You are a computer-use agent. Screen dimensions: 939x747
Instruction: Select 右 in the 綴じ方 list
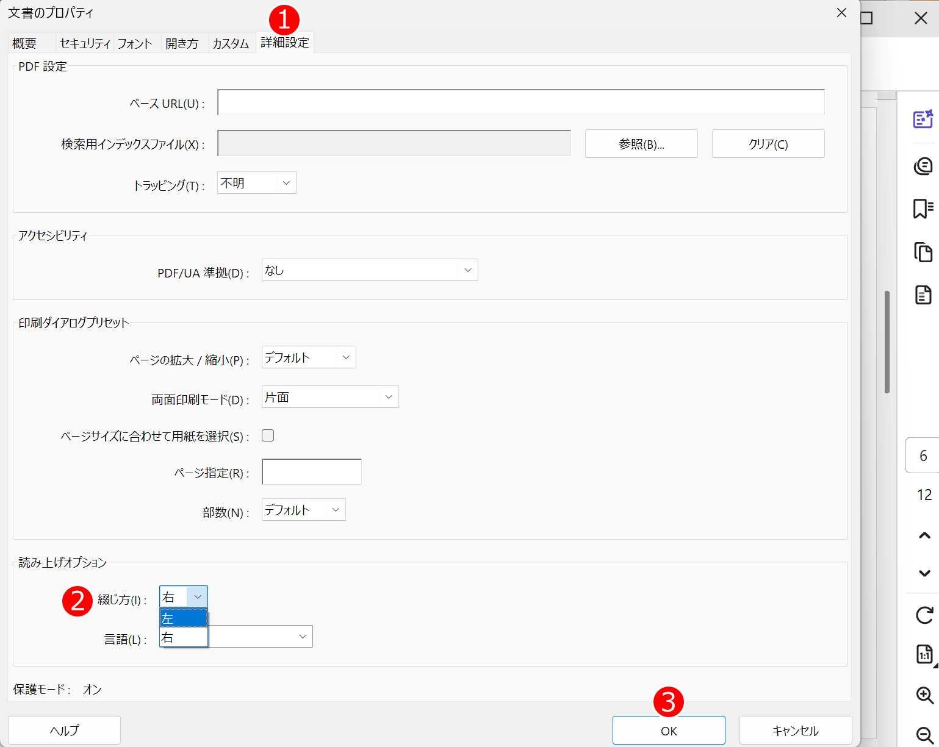coord(184,638)
